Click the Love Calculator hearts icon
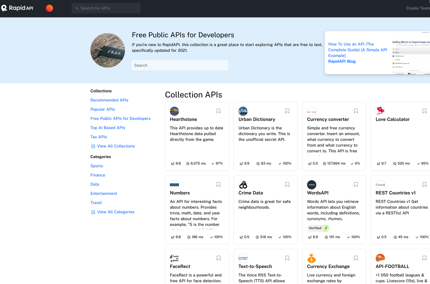The width and height of the screenshot is (430, 284). click(x=380, y=111)
